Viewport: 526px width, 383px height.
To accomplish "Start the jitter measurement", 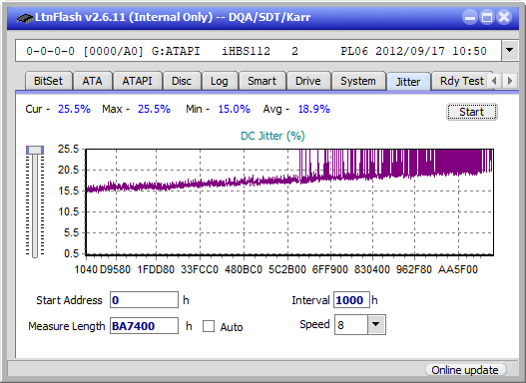I will point(472,112).
